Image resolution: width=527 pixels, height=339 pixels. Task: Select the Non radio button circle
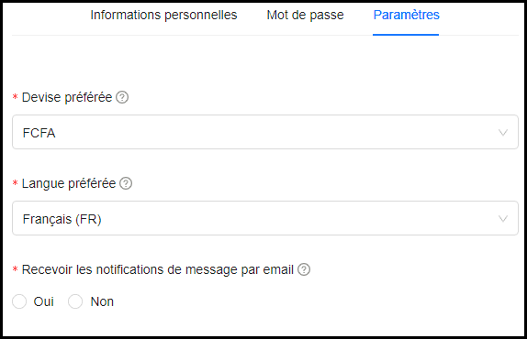click(75, 301)
